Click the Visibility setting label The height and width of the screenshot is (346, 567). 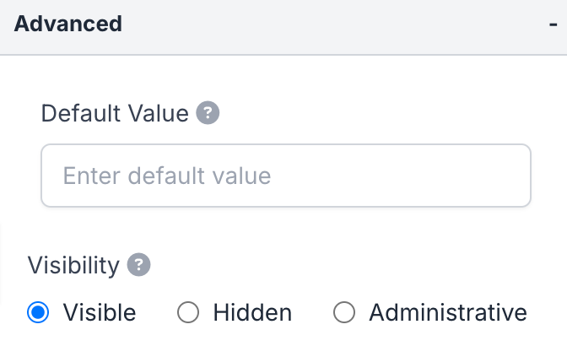click(x=73, y=265)
